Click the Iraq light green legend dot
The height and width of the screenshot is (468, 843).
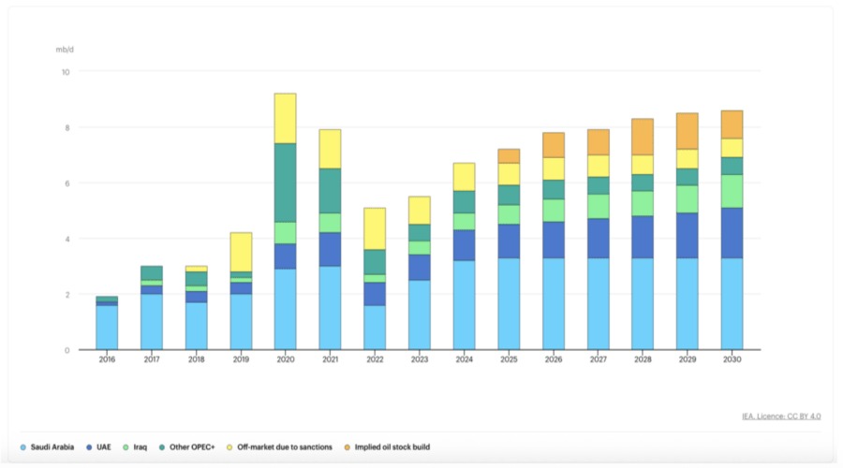point(127,447)
